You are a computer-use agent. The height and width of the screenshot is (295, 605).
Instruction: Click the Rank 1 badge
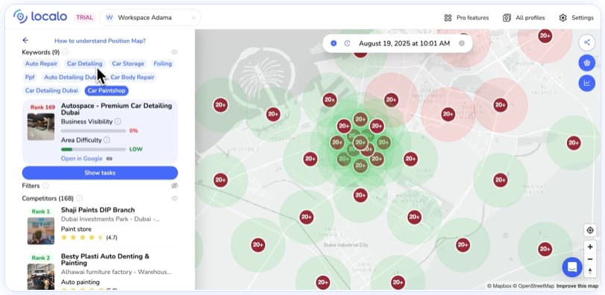(x=40, y=212)
